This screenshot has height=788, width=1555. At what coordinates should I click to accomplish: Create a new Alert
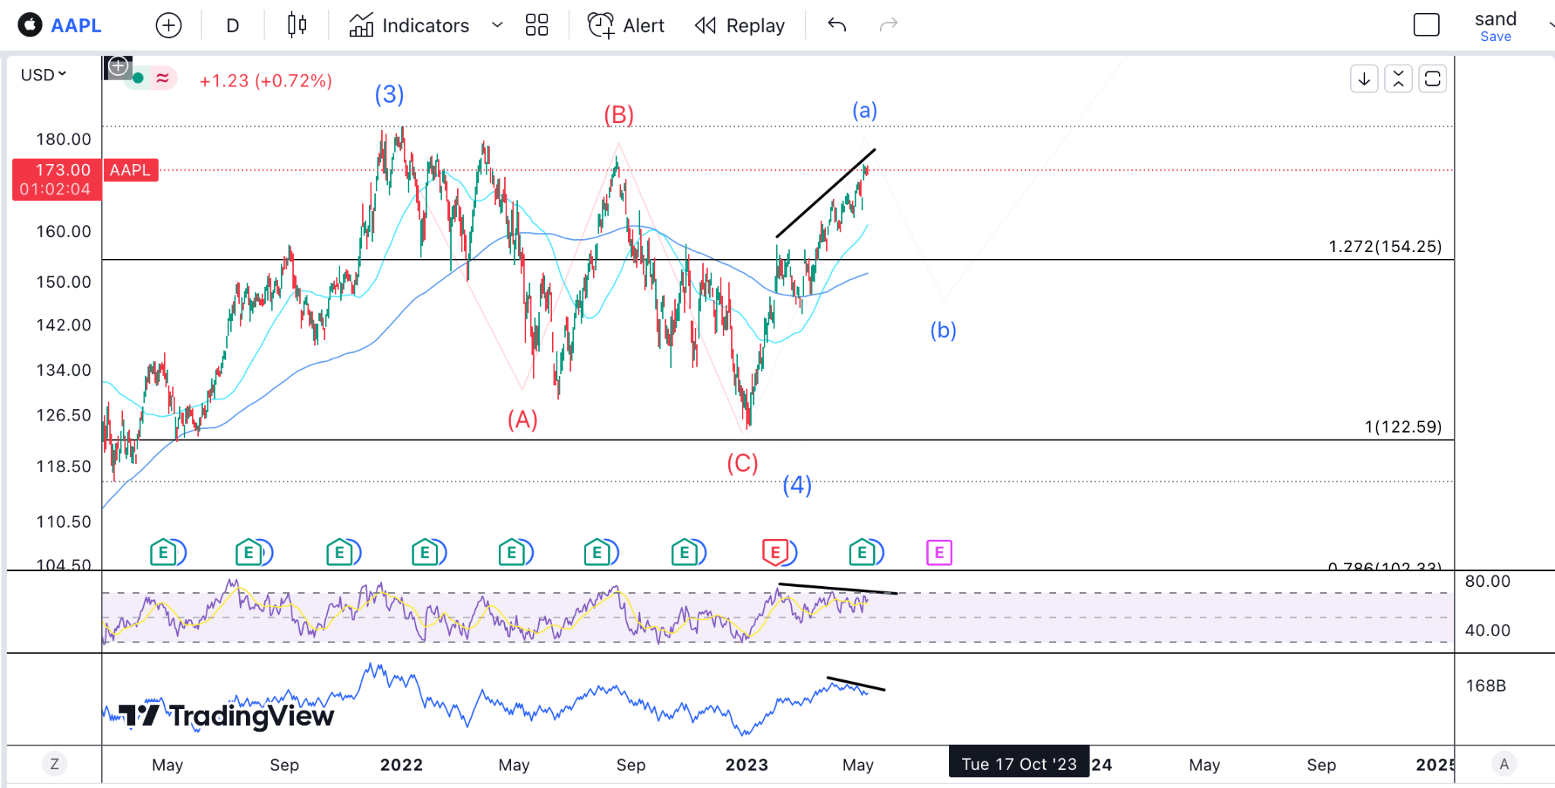tap(626, 26)
